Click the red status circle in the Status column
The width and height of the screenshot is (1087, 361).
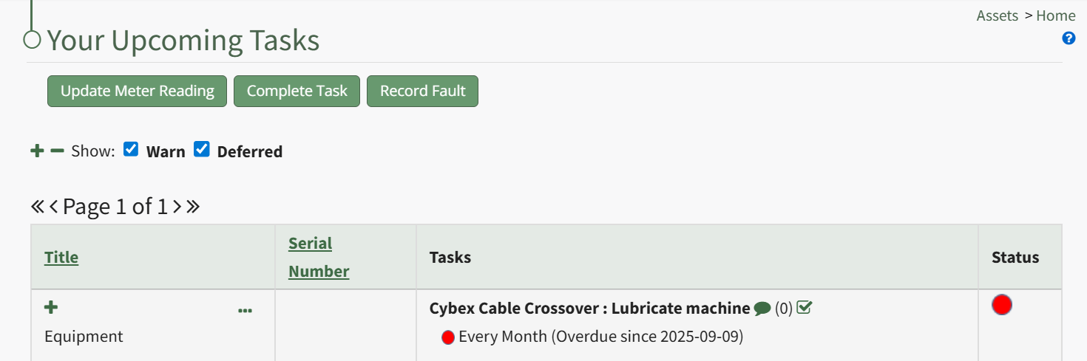pyautogui.click(x=1002, y=304)
